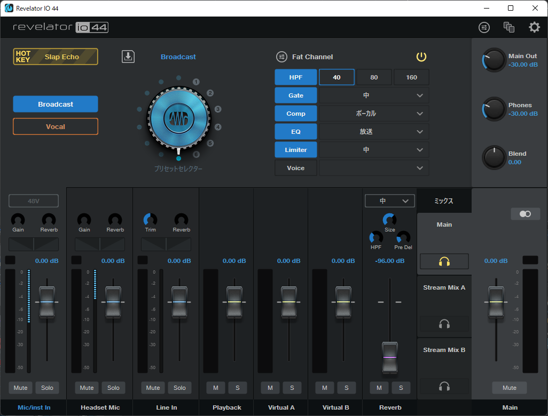Mute the Line In channel
The width and height of the screenshot is (548, 416).
coord(153,388)
